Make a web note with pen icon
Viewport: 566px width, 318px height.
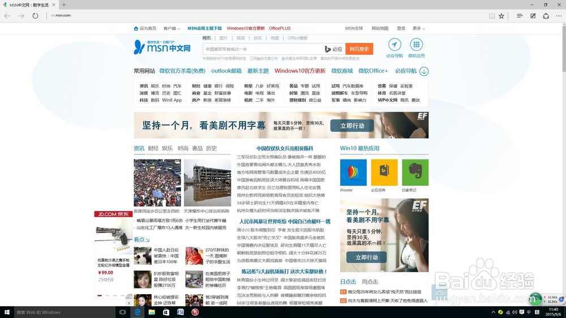[533, 16]
